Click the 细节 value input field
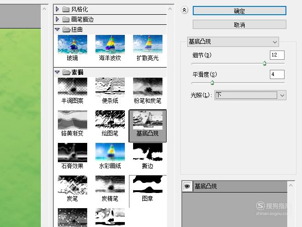The image size is (302, 227). tap(277, 55)
